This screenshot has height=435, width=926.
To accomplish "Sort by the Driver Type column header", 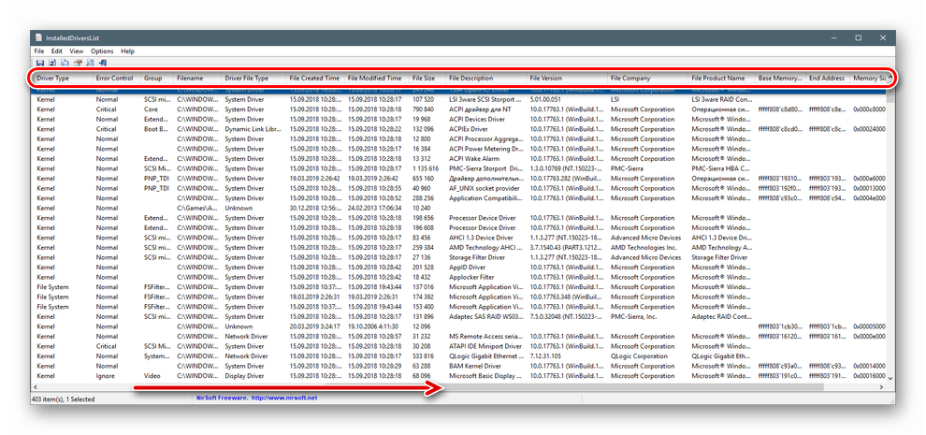I will pos(63,78).
